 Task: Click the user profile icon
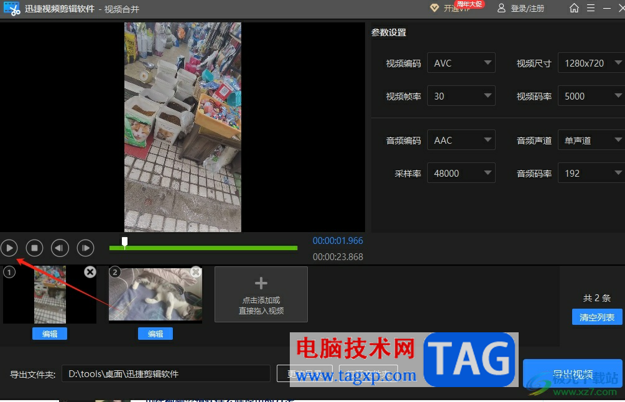(x=501, y=8)
